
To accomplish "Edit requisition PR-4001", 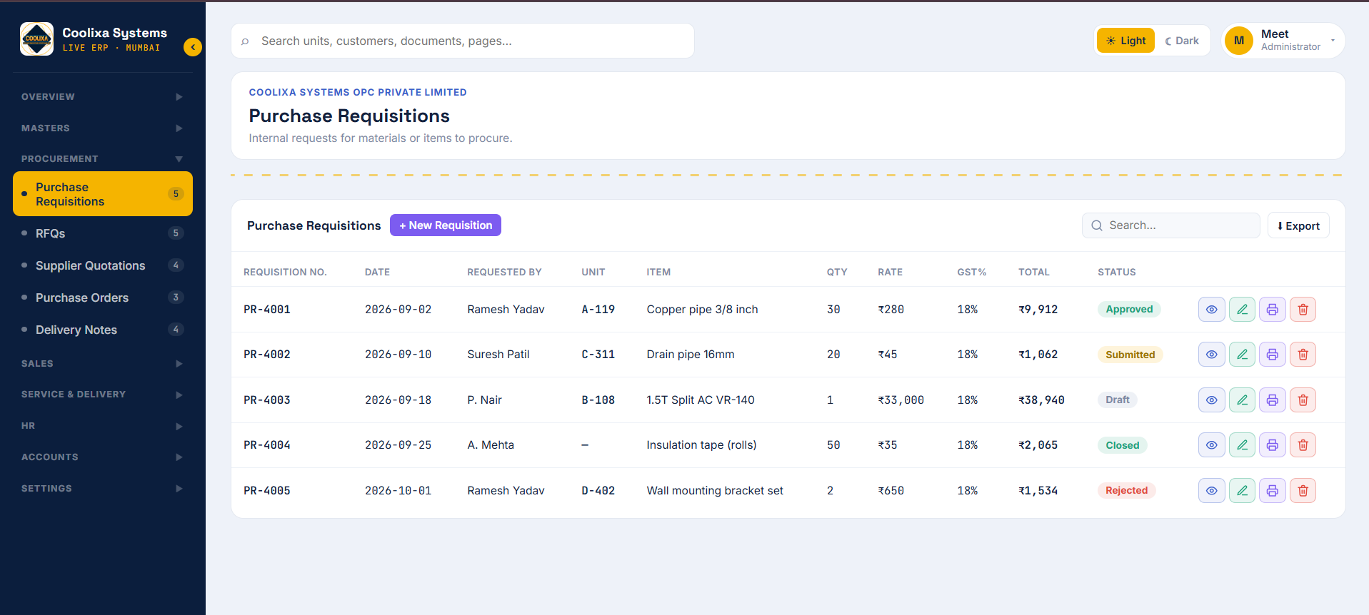I will click(x=1243, y=310).
